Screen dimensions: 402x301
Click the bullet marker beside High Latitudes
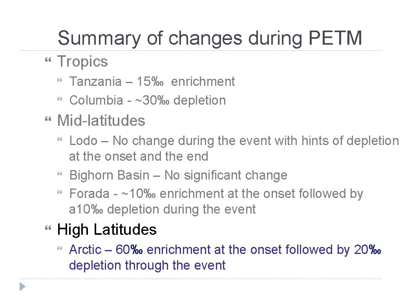(48, 229)
